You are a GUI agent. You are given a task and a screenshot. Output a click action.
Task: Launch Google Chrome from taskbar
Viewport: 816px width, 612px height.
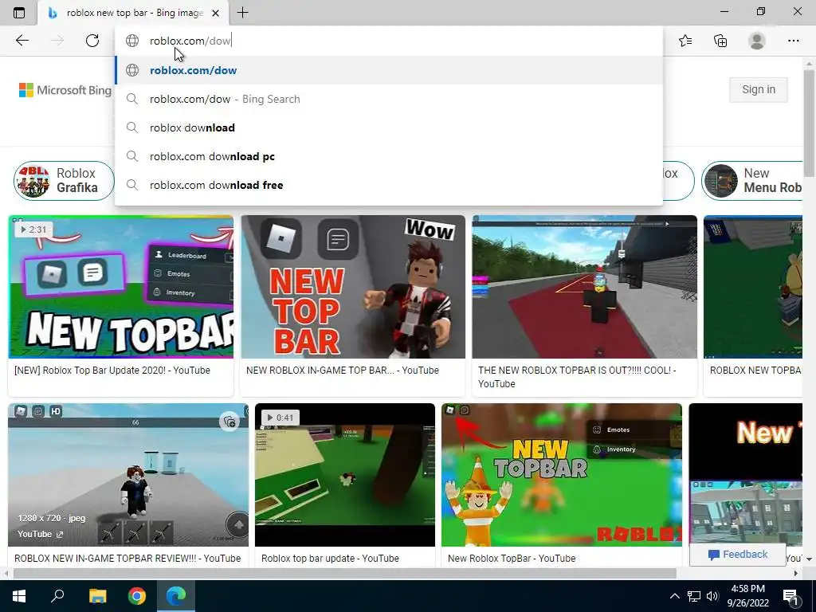tap(137, 596)
